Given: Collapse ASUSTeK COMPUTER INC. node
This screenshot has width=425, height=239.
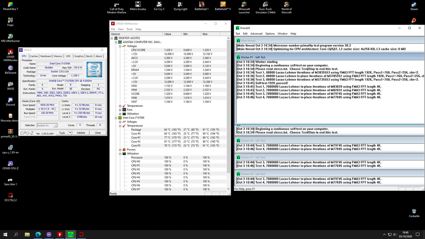Looking at the screenshot, I should [x=116, y=42].
